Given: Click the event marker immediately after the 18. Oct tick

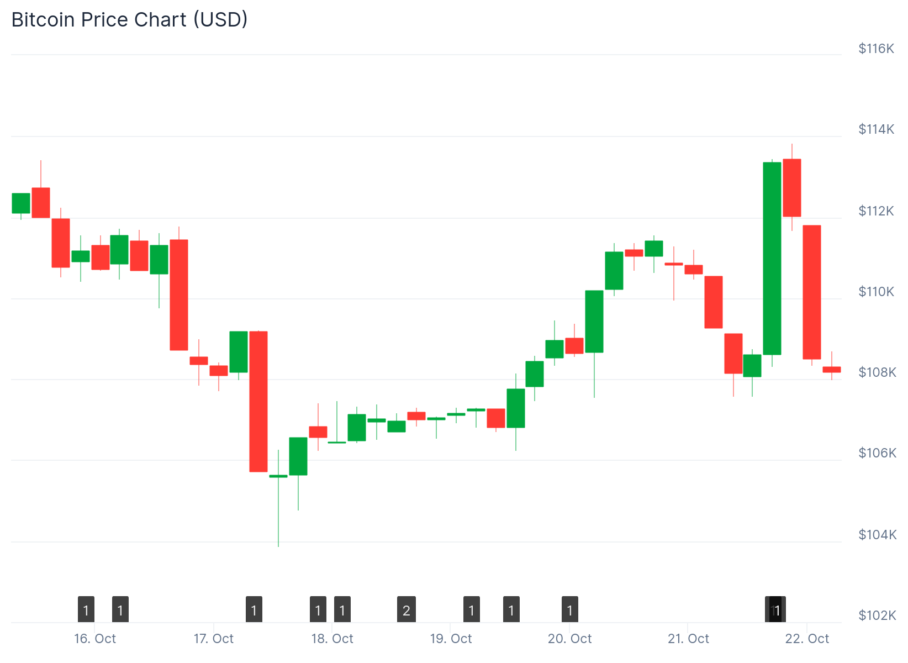Looking at the screenshot, I should (x=342, y=610).
